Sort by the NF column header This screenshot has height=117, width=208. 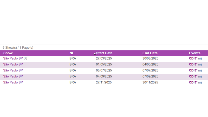(72, 53)
